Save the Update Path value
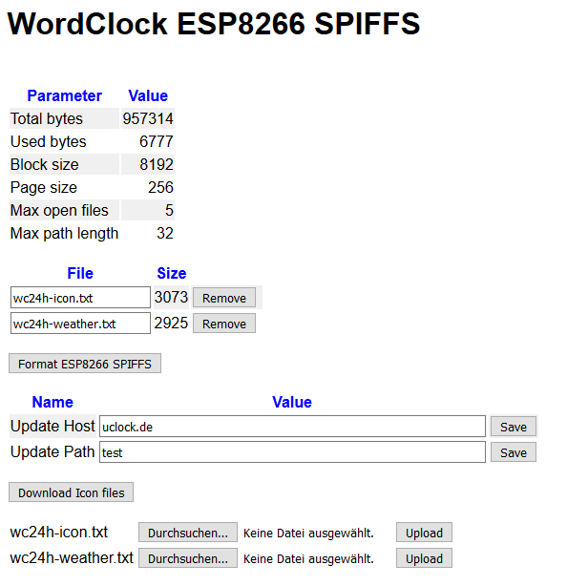Viewport: 567px width, 586px height. (x=514, y=452)
